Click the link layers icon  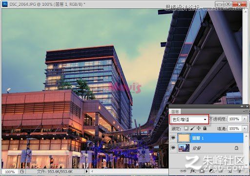183,171
